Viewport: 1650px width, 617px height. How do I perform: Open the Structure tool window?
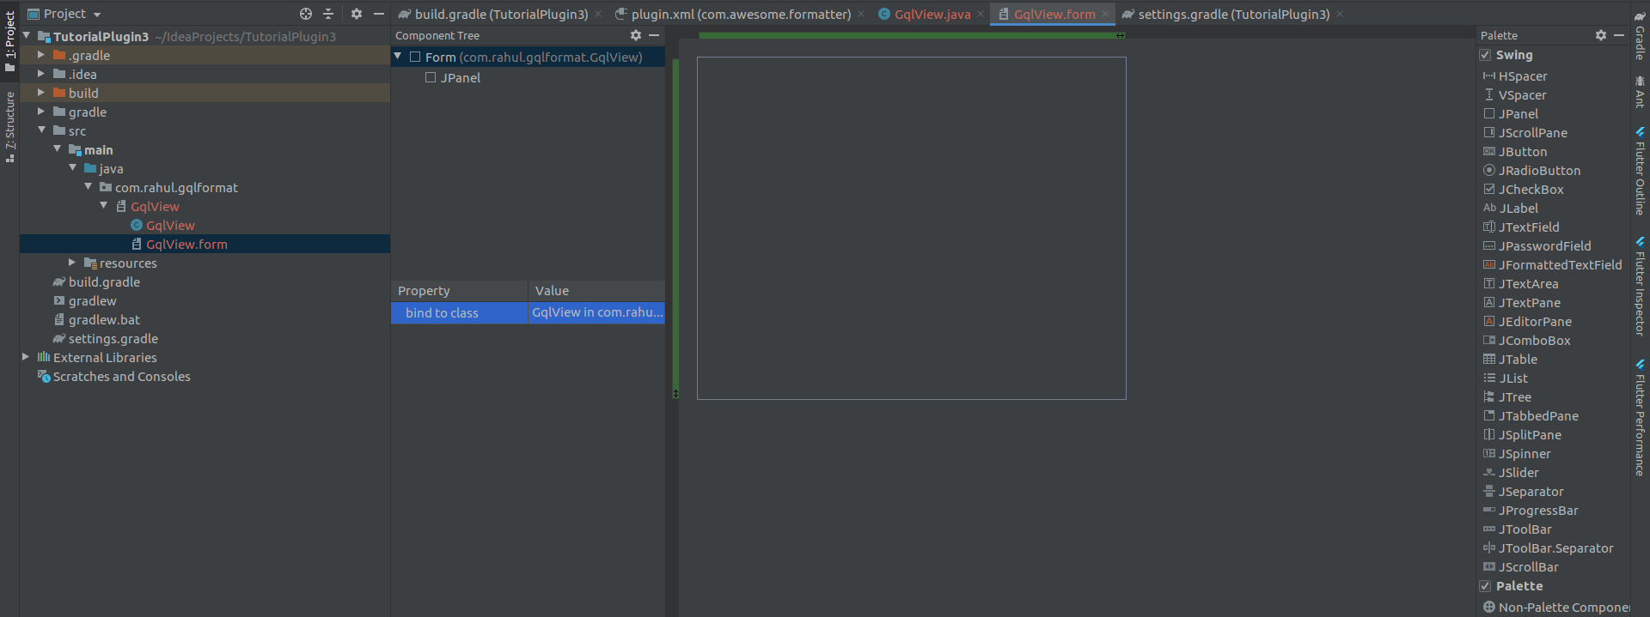(x=10, y=127)
